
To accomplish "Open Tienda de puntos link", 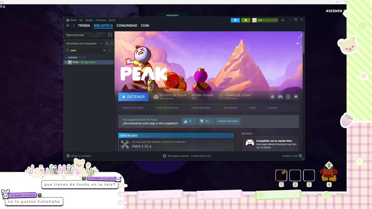I will pos(201,108).
